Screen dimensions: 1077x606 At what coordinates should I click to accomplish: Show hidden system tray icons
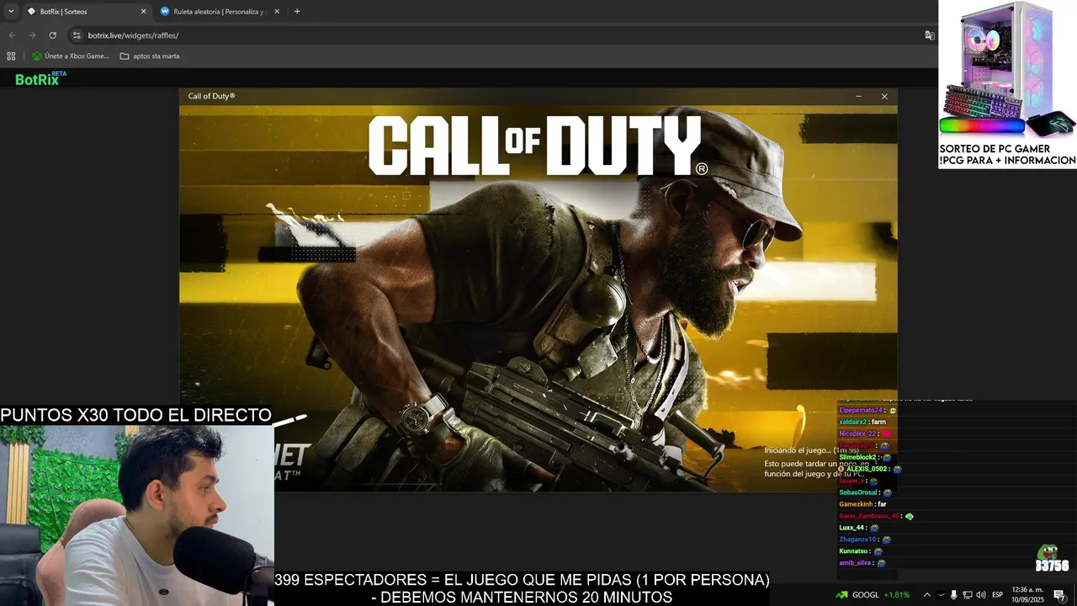coord(926,595)
